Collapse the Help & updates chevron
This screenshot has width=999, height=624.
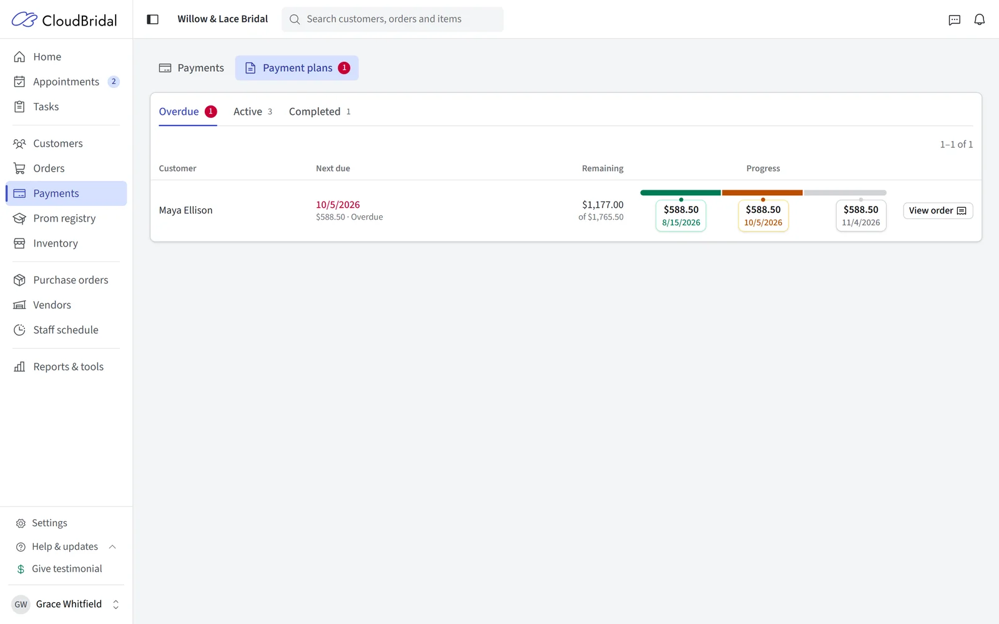click(x=112, y=547)
